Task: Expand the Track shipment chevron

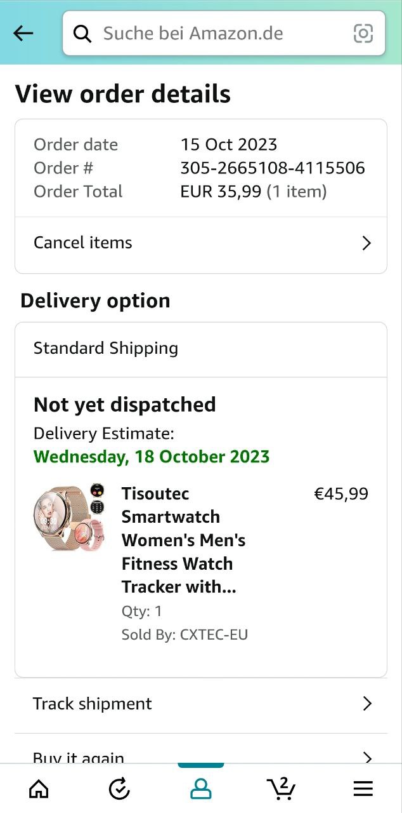Action: (x=366, y=704)
